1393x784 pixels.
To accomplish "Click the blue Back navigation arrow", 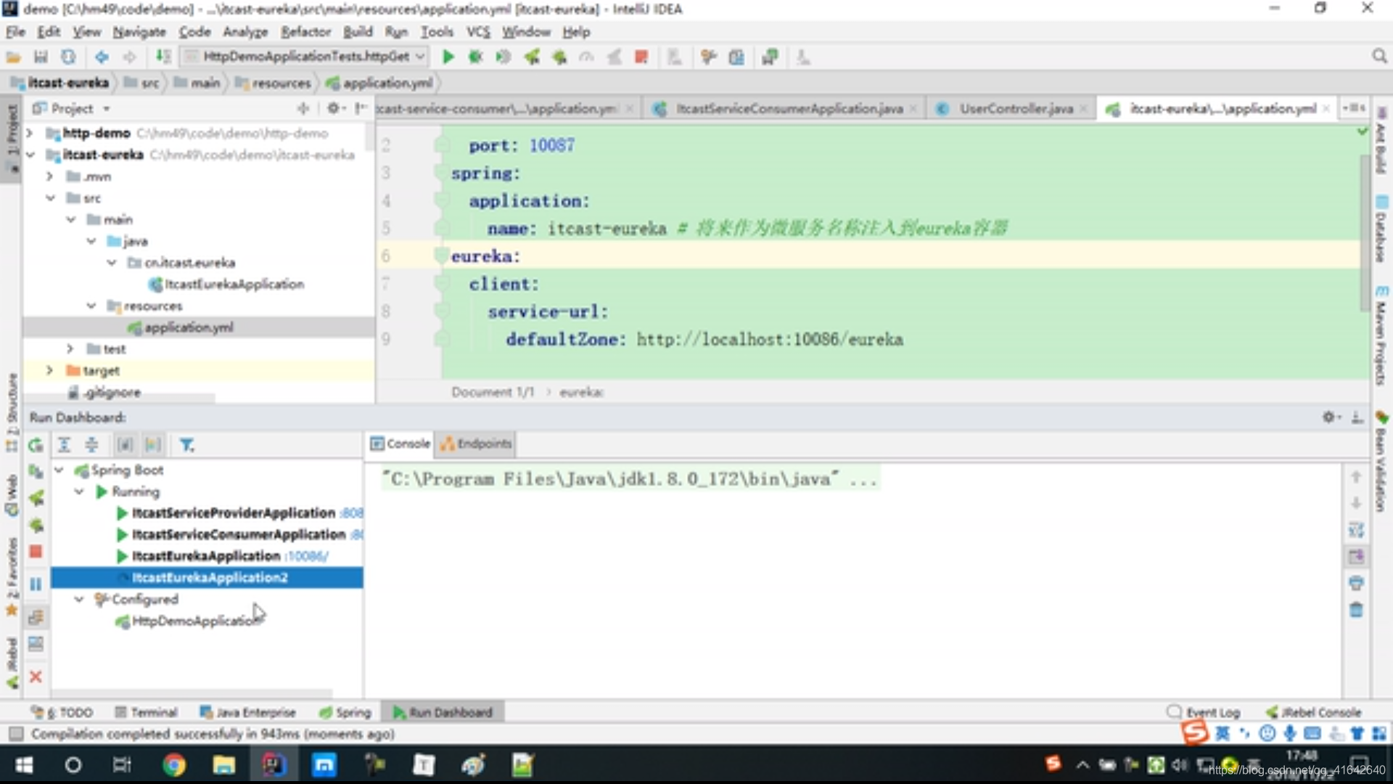I will (102, 57).
